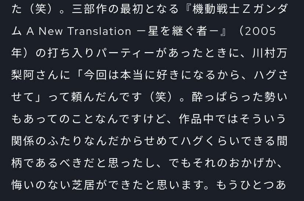
Task: Click the word 作品中
Action: coord(196,119)
